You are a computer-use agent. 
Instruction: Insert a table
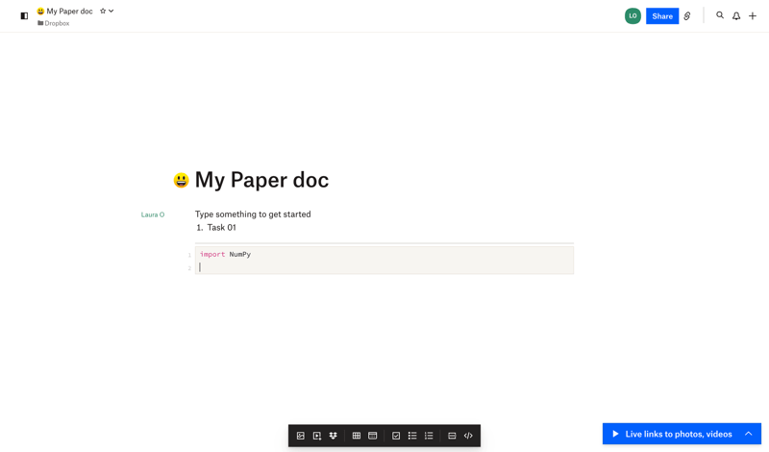coord(357,436)
